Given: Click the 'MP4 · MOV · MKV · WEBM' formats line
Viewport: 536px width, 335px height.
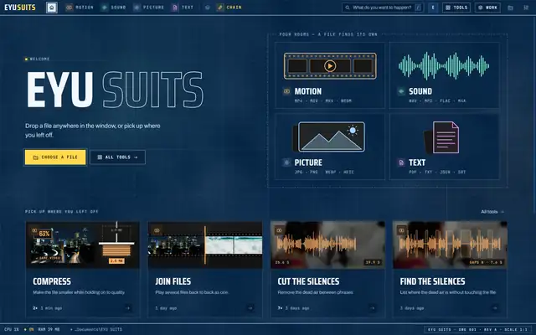Looking at the screenshot, I should (x=322, y=100).
